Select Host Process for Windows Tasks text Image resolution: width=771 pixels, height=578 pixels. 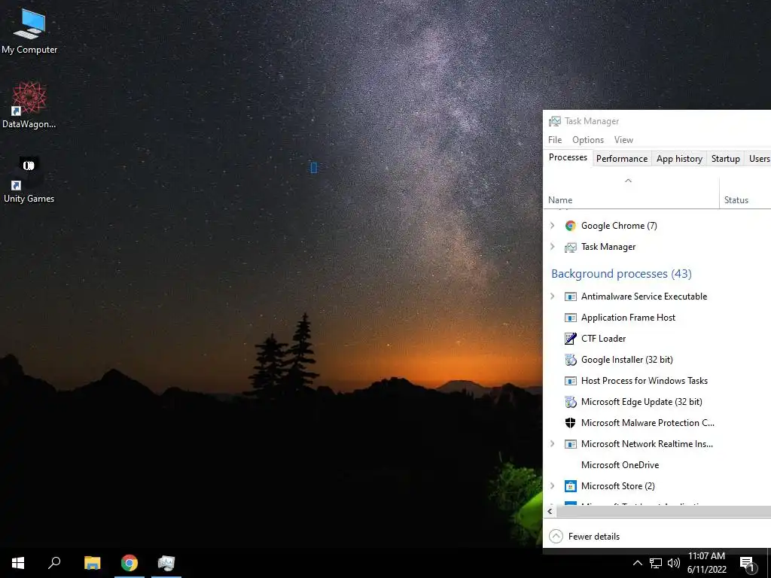645,381
